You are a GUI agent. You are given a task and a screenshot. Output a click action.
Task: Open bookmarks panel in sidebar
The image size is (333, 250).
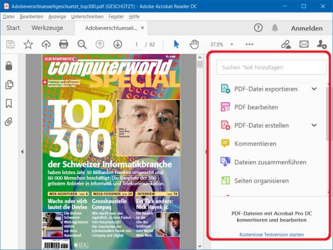pyautogui.click(x=9, y=103)
